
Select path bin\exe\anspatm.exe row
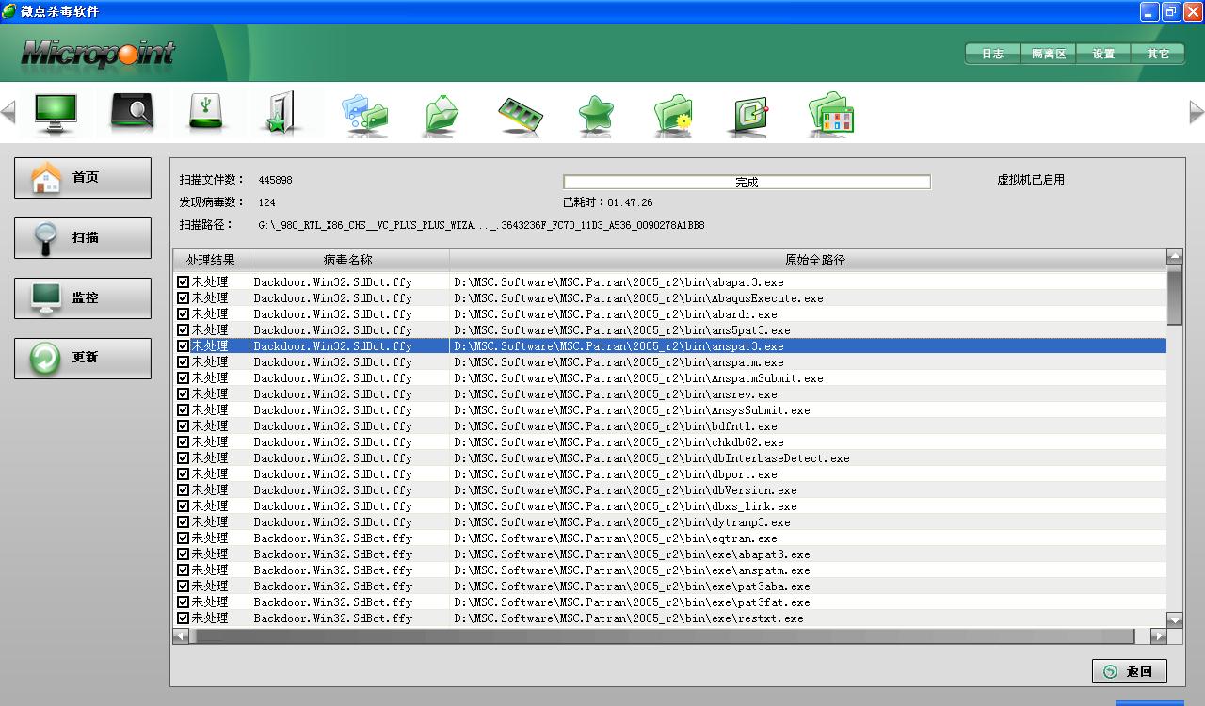[x=669, y=570]
